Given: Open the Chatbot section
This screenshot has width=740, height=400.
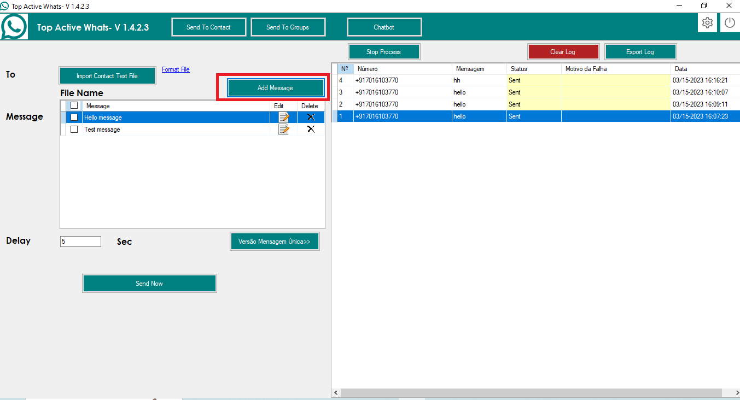Looking at the screenshot, I should 384,27.
